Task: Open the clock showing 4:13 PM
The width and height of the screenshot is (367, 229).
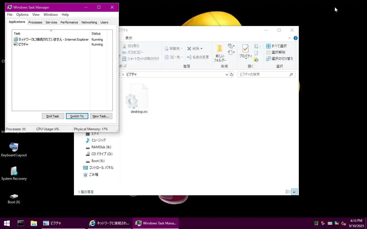Action: tap(356, 223)
